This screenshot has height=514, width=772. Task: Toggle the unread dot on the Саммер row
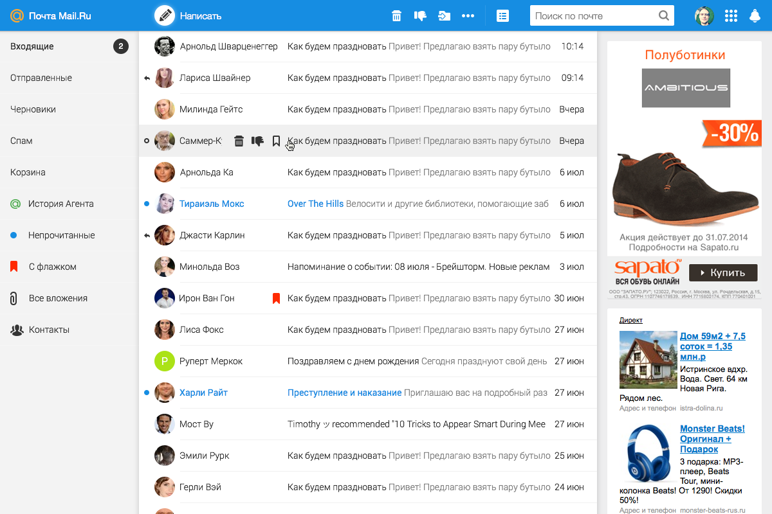(147, 141)
